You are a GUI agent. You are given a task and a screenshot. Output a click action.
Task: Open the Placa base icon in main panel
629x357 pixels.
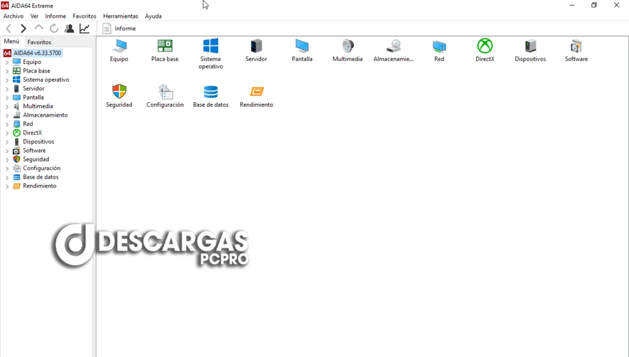165,47
